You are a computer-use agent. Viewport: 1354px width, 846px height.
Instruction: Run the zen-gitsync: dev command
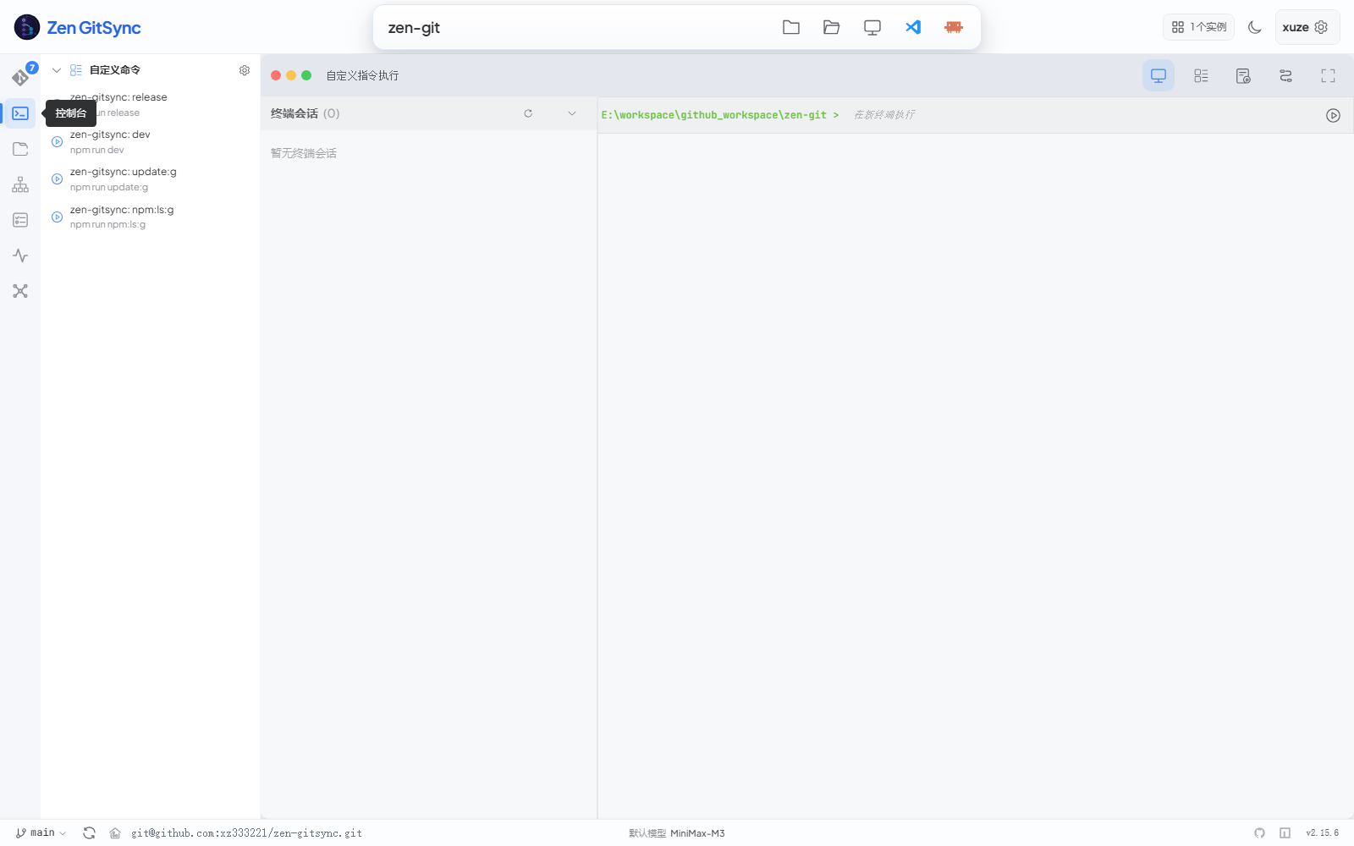(57, 141)
